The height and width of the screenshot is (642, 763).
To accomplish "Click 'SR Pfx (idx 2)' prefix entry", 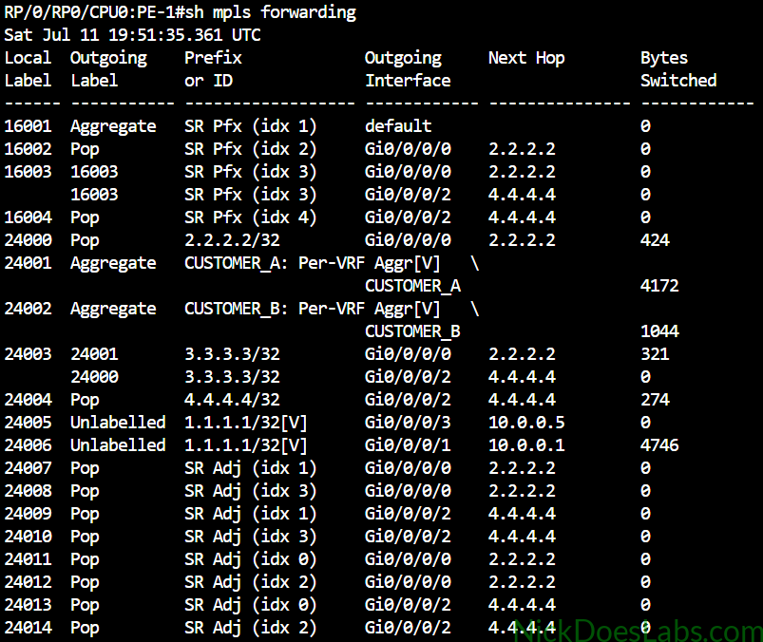I will coord(251,149).
